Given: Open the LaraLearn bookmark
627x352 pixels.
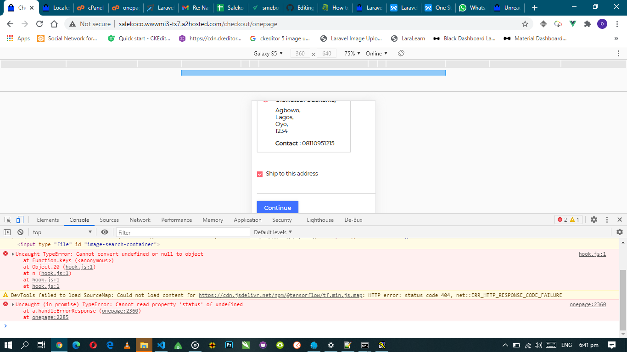Looking at the screenshot, I should click(x=408, y=38).
